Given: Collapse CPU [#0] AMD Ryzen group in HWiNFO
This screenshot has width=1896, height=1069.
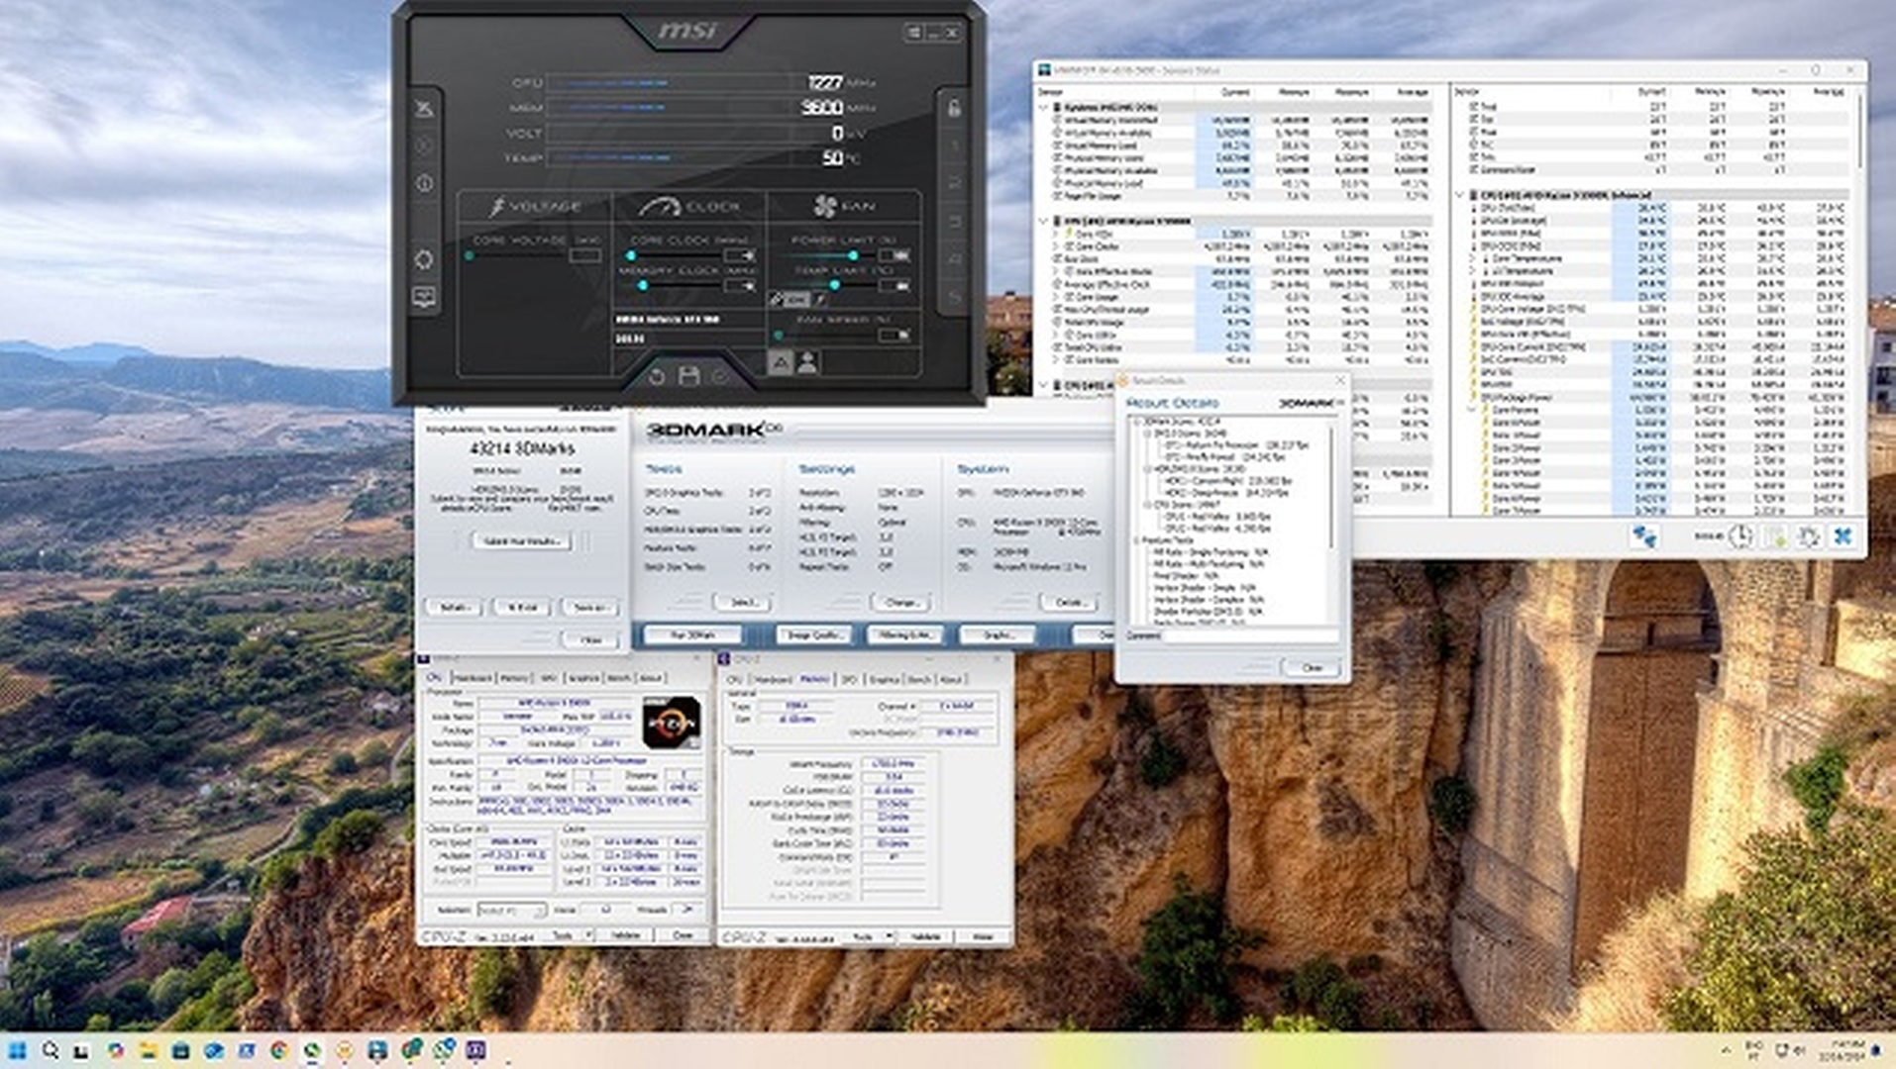Looking at the screenshot, I should click(x=1044, y=221).
